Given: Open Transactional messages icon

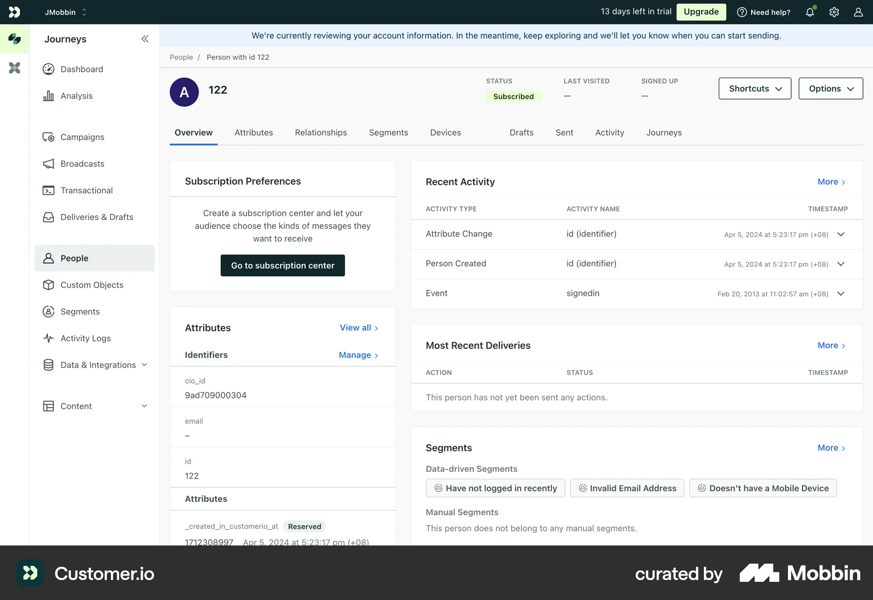Looking at the screenshot, I should tap(49, 190).
